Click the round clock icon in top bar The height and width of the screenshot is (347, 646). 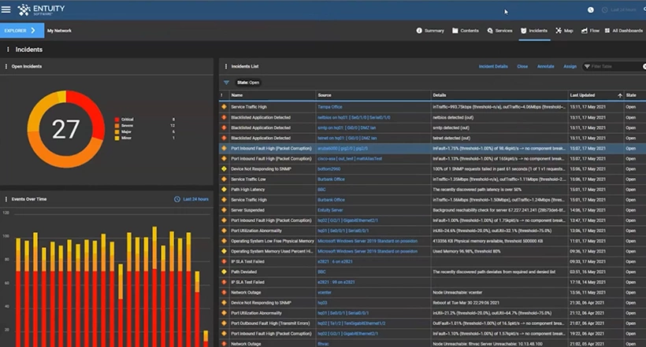591,10
